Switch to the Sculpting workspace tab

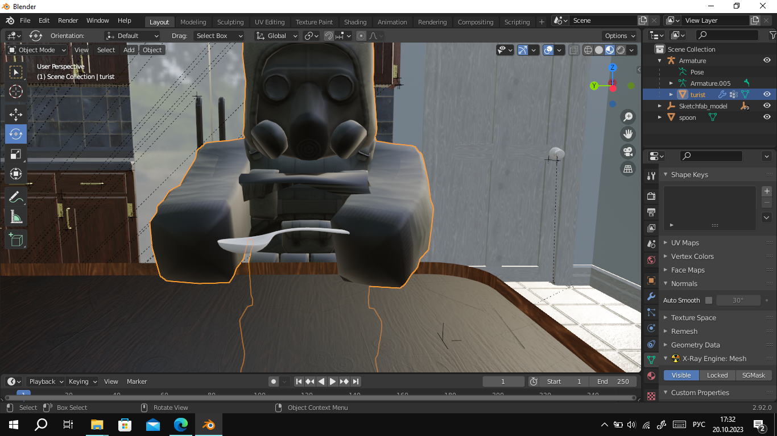(x=230, y=22)
